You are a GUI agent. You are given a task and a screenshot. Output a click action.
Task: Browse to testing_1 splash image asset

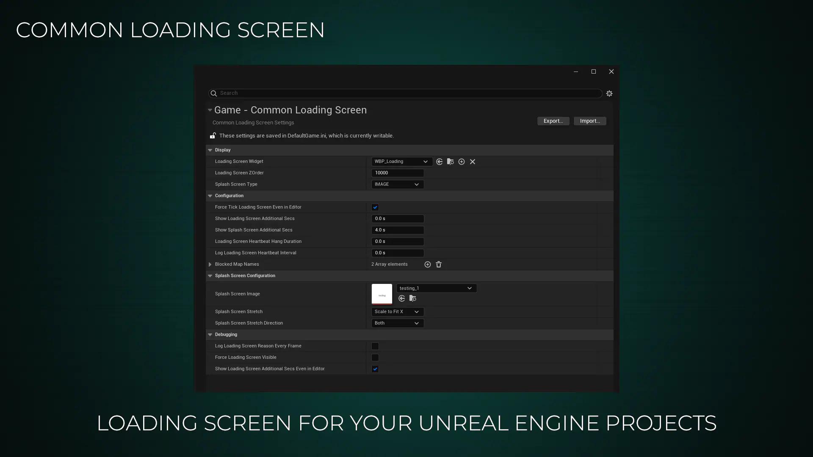click(x=413, y=299)
